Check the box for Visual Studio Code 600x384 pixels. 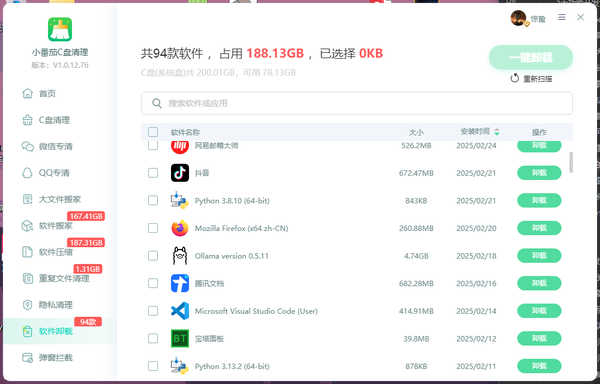pos(153,311)
